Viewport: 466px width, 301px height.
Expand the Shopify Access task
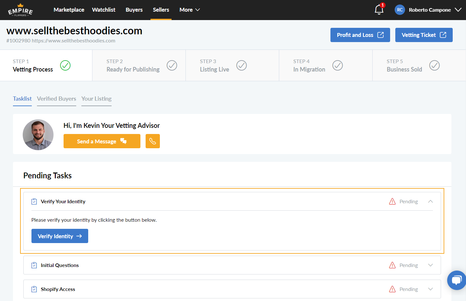coord(430,289)
